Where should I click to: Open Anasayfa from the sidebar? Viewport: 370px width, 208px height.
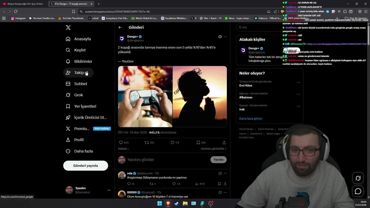[x=78, y=39]
